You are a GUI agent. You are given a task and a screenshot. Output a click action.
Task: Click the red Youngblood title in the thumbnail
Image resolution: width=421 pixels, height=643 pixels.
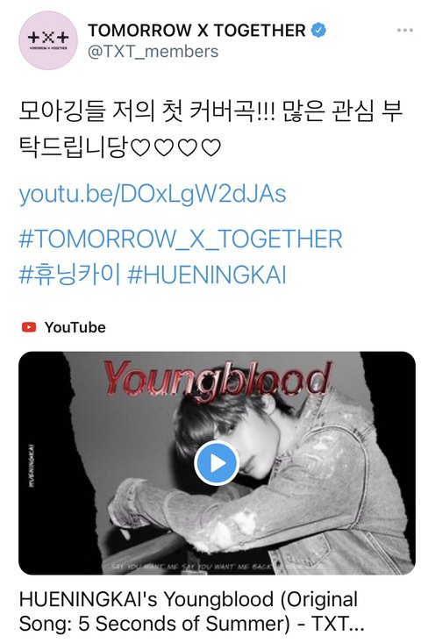coord(217,379)
